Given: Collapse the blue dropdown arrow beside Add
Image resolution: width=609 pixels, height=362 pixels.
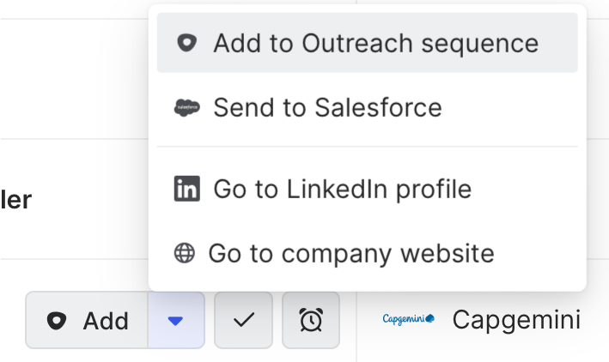Looking at the screenshot, I should (x=175, y=321).
